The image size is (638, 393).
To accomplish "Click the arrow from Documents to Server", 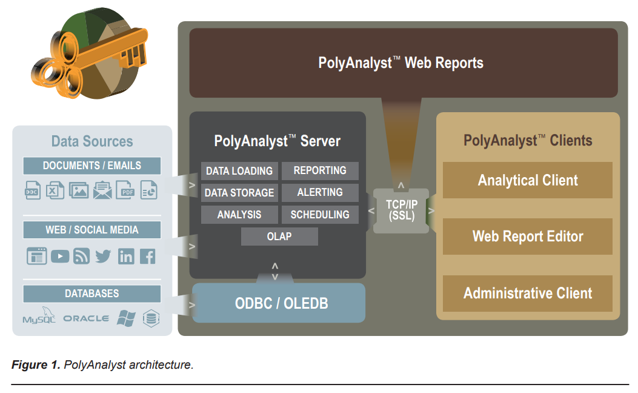I will 192,186.
